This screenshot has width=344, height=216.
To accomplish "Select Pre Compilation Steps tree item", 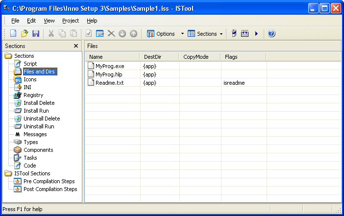I will point(49,181).
